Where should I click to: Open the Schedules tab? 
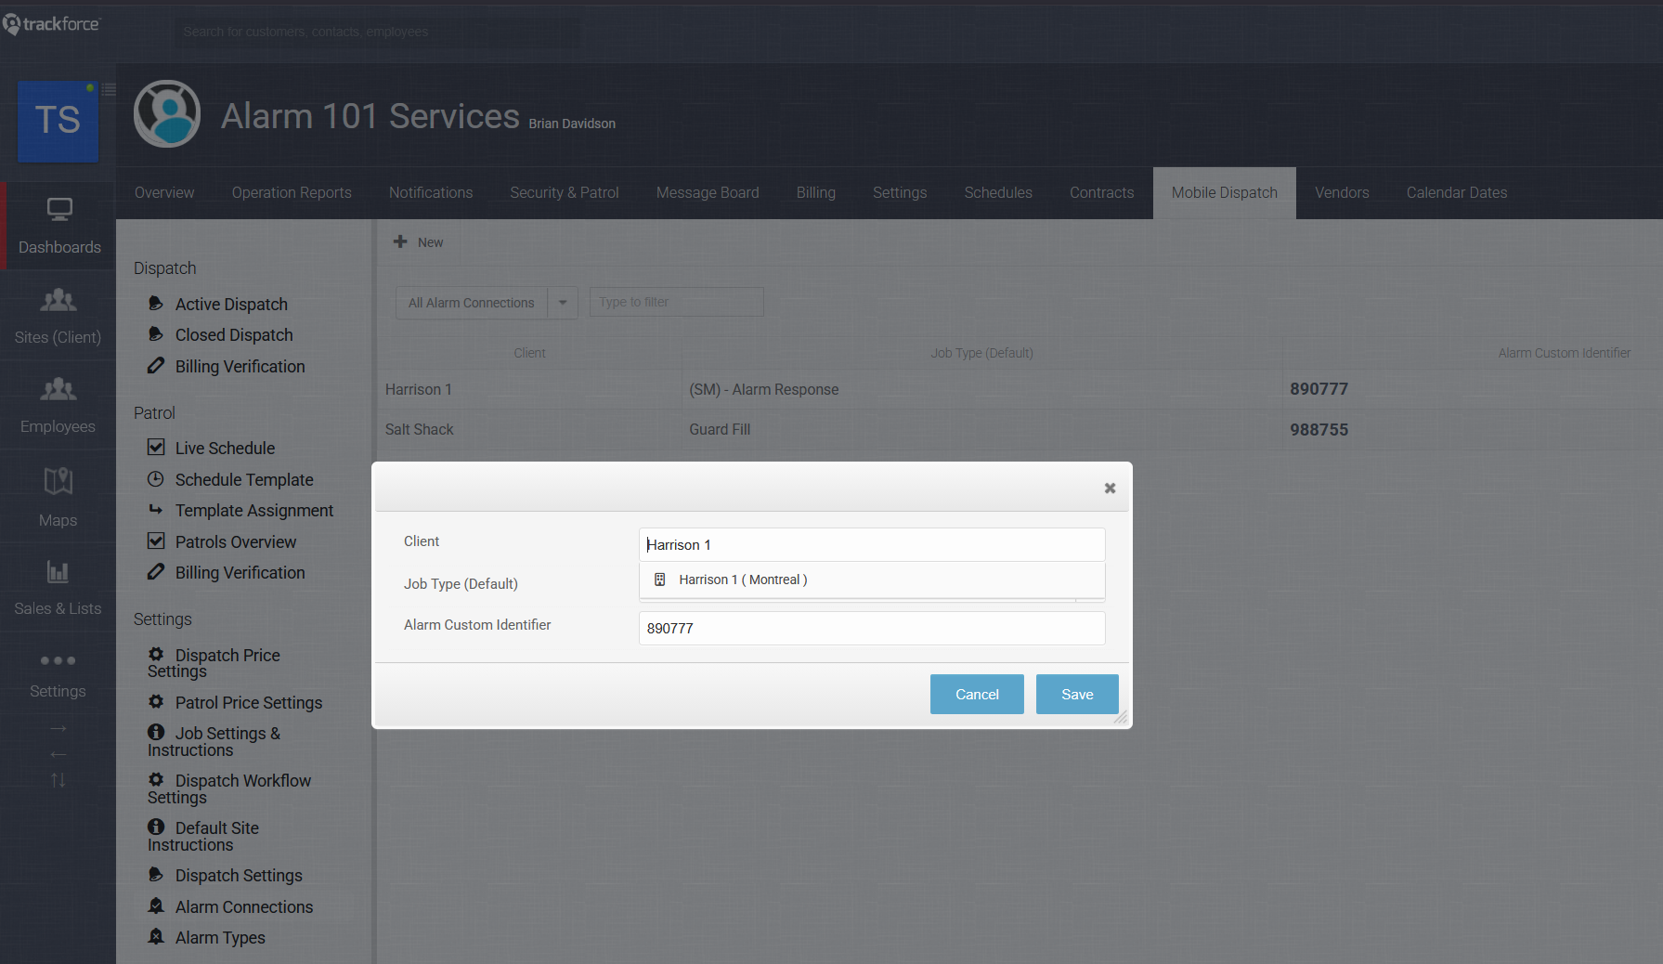tap(998, 192)
